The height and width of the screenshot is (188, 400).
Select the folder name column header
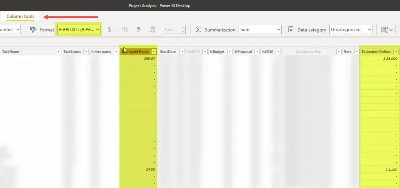(x=101, y=52)
